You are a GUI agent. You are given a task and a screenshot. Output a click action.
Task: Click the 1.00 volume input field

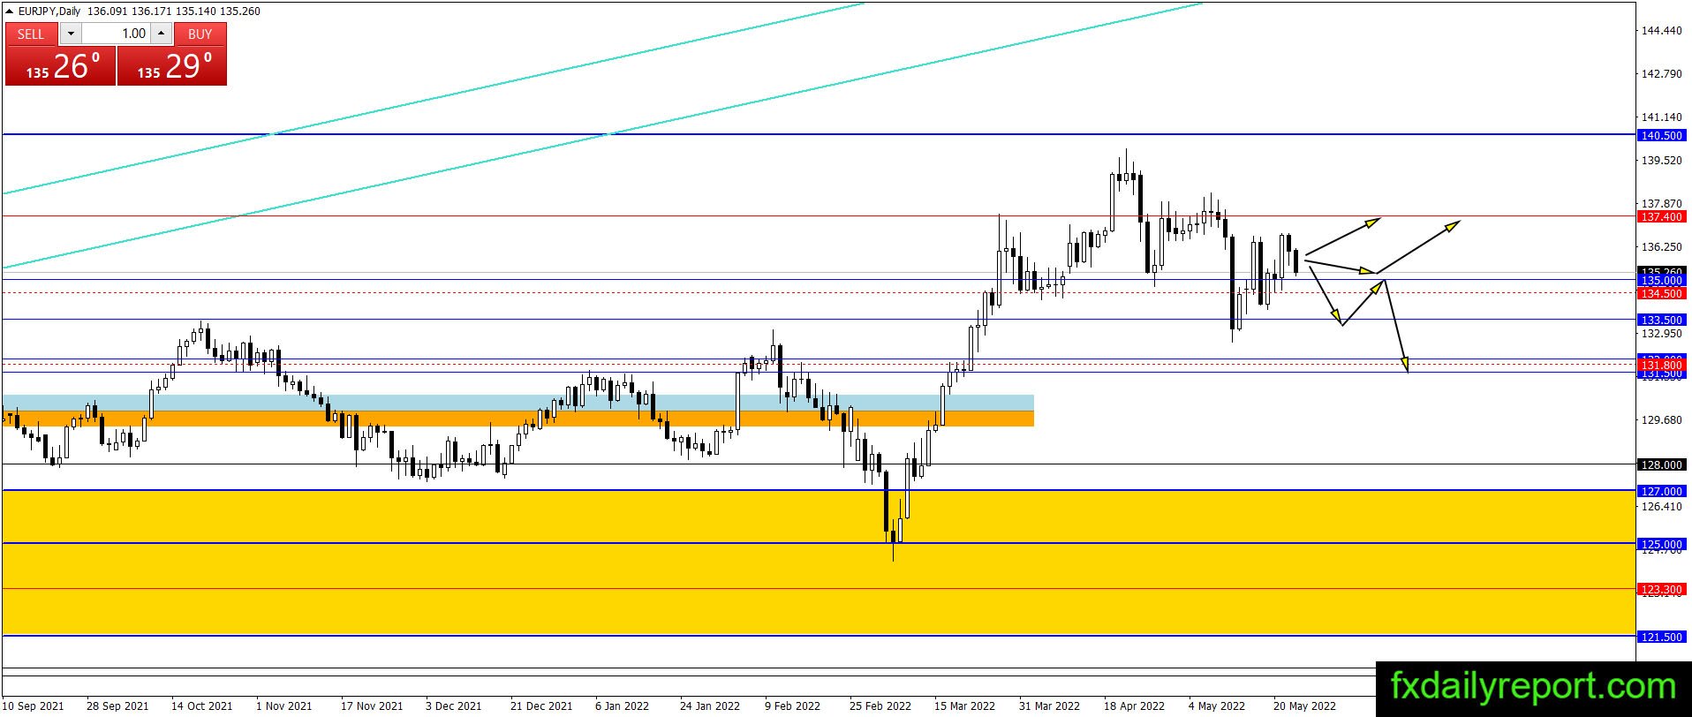click(x=117, y=34)
